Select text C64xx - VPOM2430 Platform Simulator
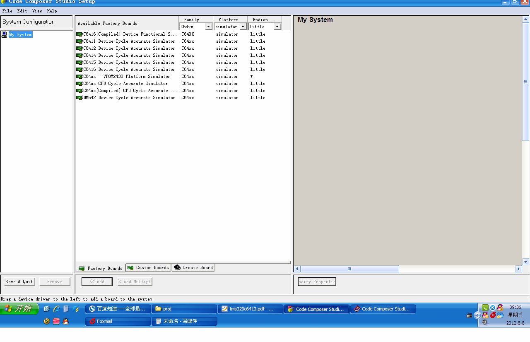Viewport: 530px width, 342px height. click(x=127, y=77)
